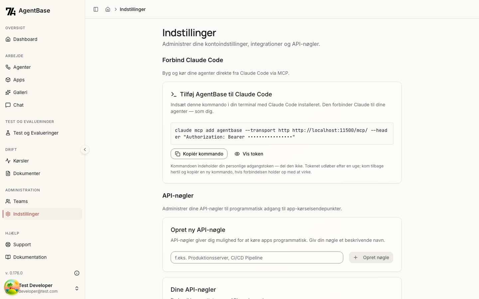Show the hidden token with Vis token
Viewport: 479px width, 299px height.
point(249,154)
